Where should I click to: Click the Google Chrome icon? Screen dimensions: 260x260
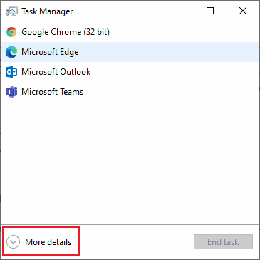point(11,32)
